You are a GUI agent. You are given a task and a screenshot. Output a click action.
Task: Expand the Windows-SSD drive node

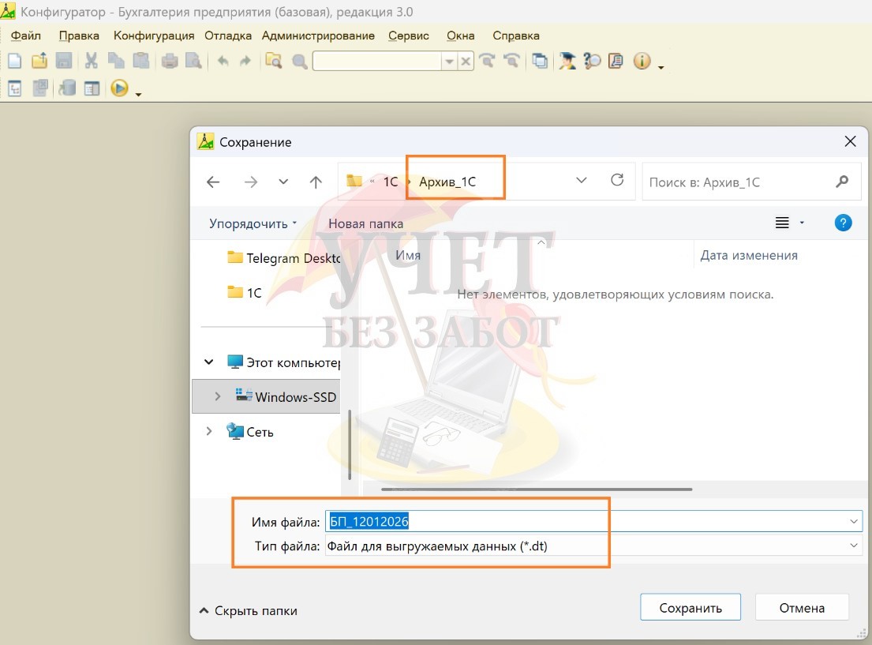[218, 396]
